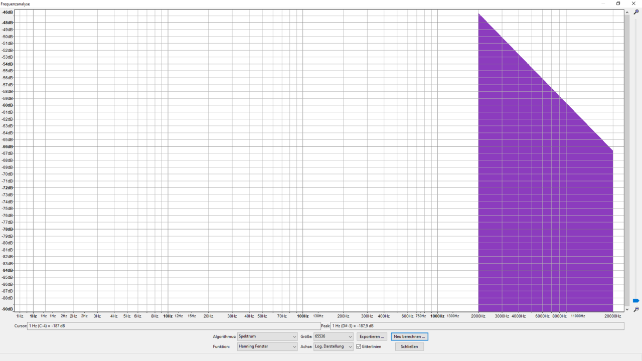The image size is (642, 361).
Task: Click the 8000Hz axis label
Action: point(559,316)
